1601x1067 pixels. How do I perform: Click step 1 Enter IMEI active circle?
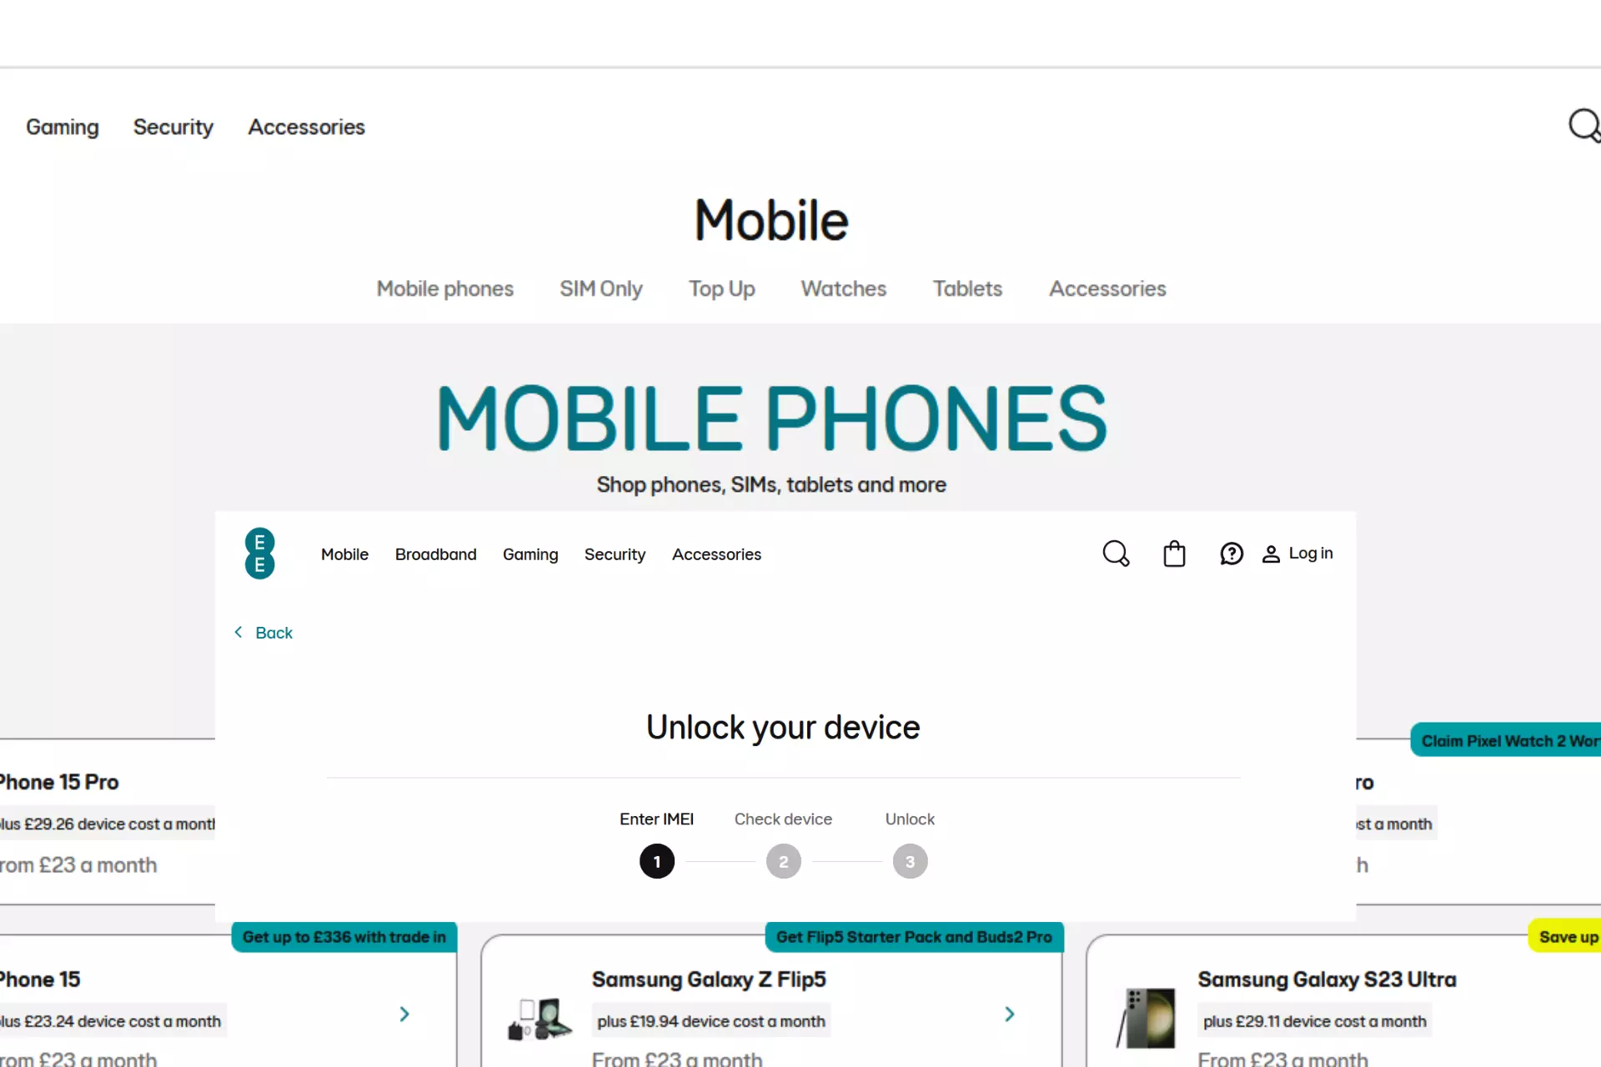[x=656, y=861]
